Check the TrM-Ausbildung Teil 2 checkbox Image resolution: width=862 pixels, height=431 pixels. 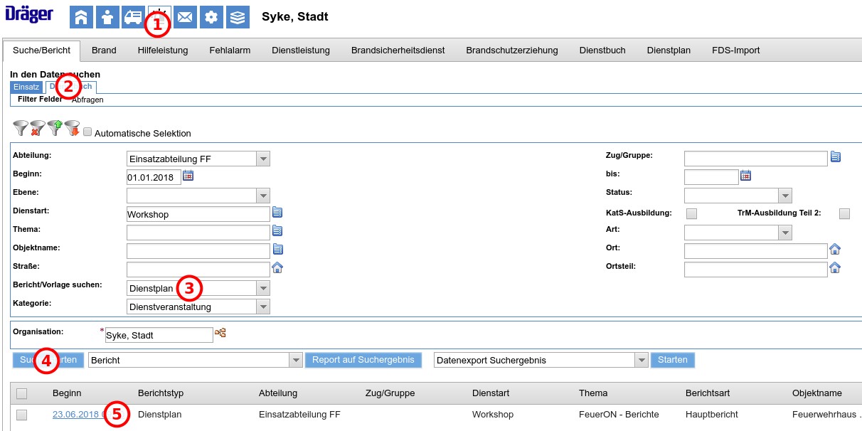tap(844, 213)
